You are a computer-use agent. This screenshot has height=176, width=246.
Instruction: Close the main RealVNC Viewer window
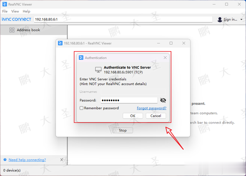pos(239,4)
